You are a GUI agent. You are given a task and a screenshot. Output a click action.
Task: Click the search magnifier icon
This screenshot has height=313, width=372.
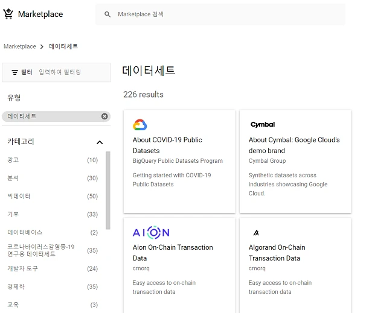coord(107,14)
